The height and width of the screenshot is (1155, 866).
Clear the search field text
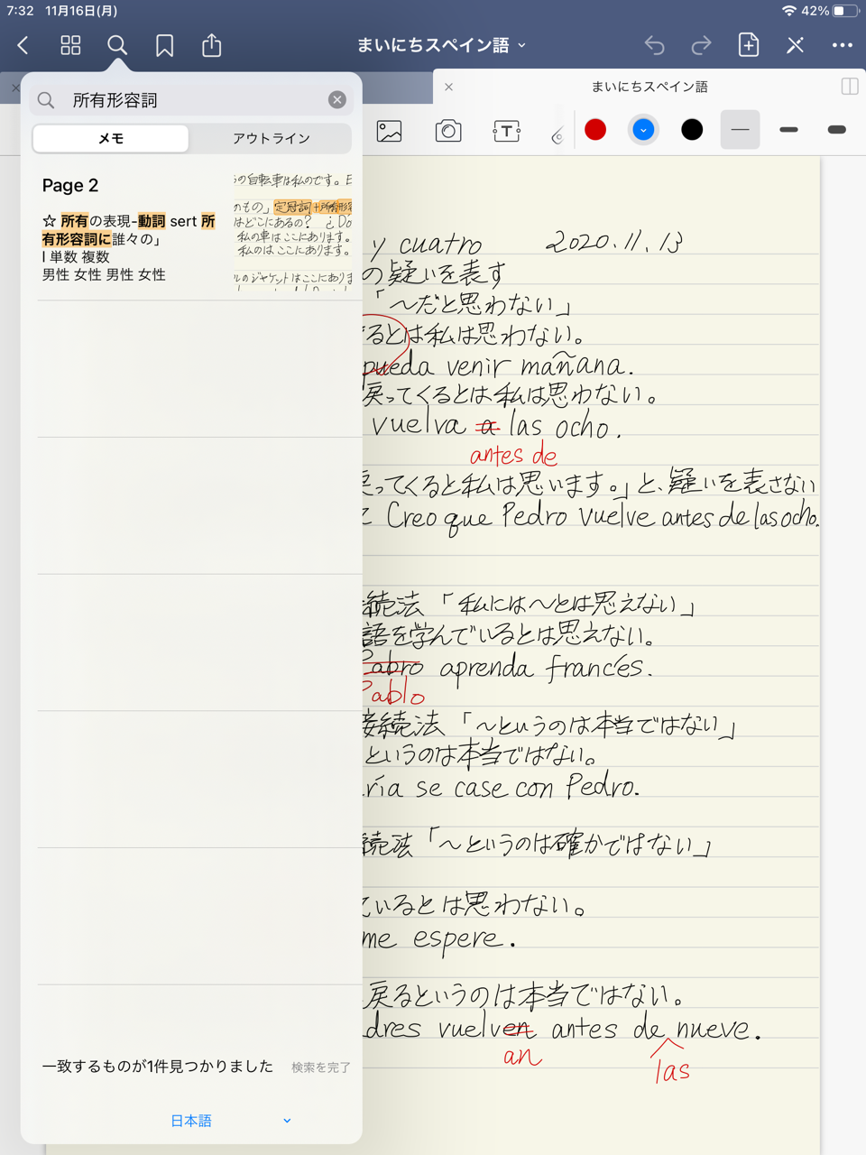[336, 99]
